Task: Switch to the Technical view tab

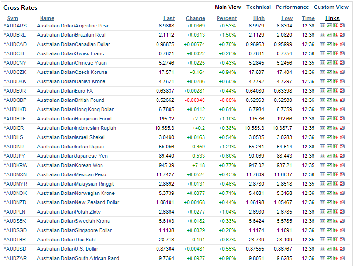Action: [259, 7]
